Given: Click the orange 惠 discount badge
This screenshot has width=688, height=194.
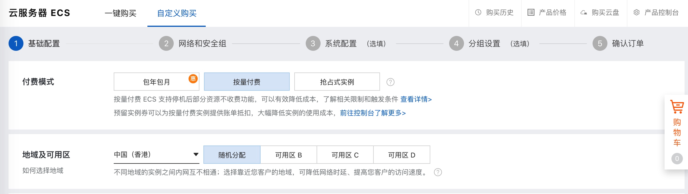Looking at the screenshot, I should pyautogui.click(x=193, y=78).
